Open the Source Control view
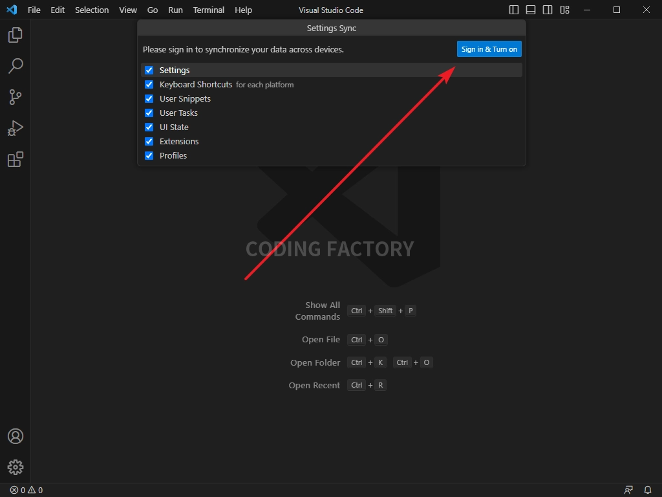 click(x=16, y=97)
